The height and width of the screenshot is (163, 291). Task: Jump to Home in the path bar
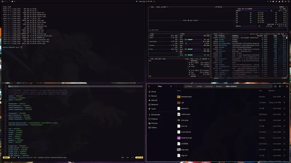click(188, 86)
